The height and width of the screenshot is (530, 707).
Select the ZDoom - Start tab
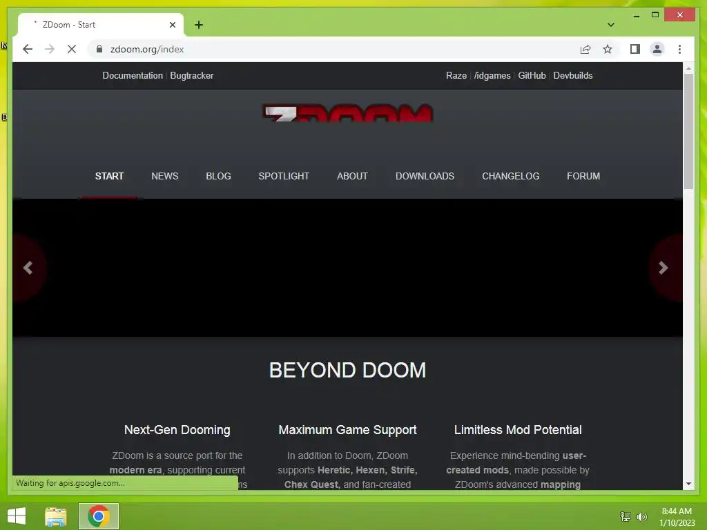[100, 25]
